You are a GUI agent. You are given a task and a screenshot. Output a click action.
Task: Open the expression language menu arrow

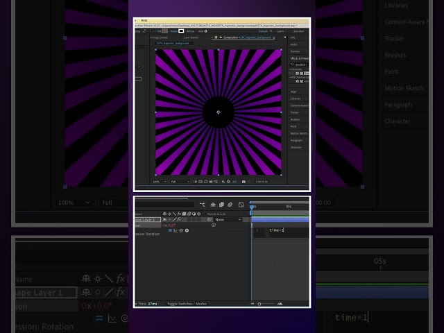(x=187, y=230)
